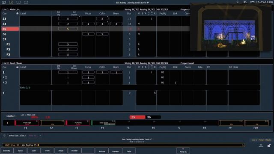Select follow cue 2 in Band Chase list
The image size is (274, 154).
(x=5, y=77)
